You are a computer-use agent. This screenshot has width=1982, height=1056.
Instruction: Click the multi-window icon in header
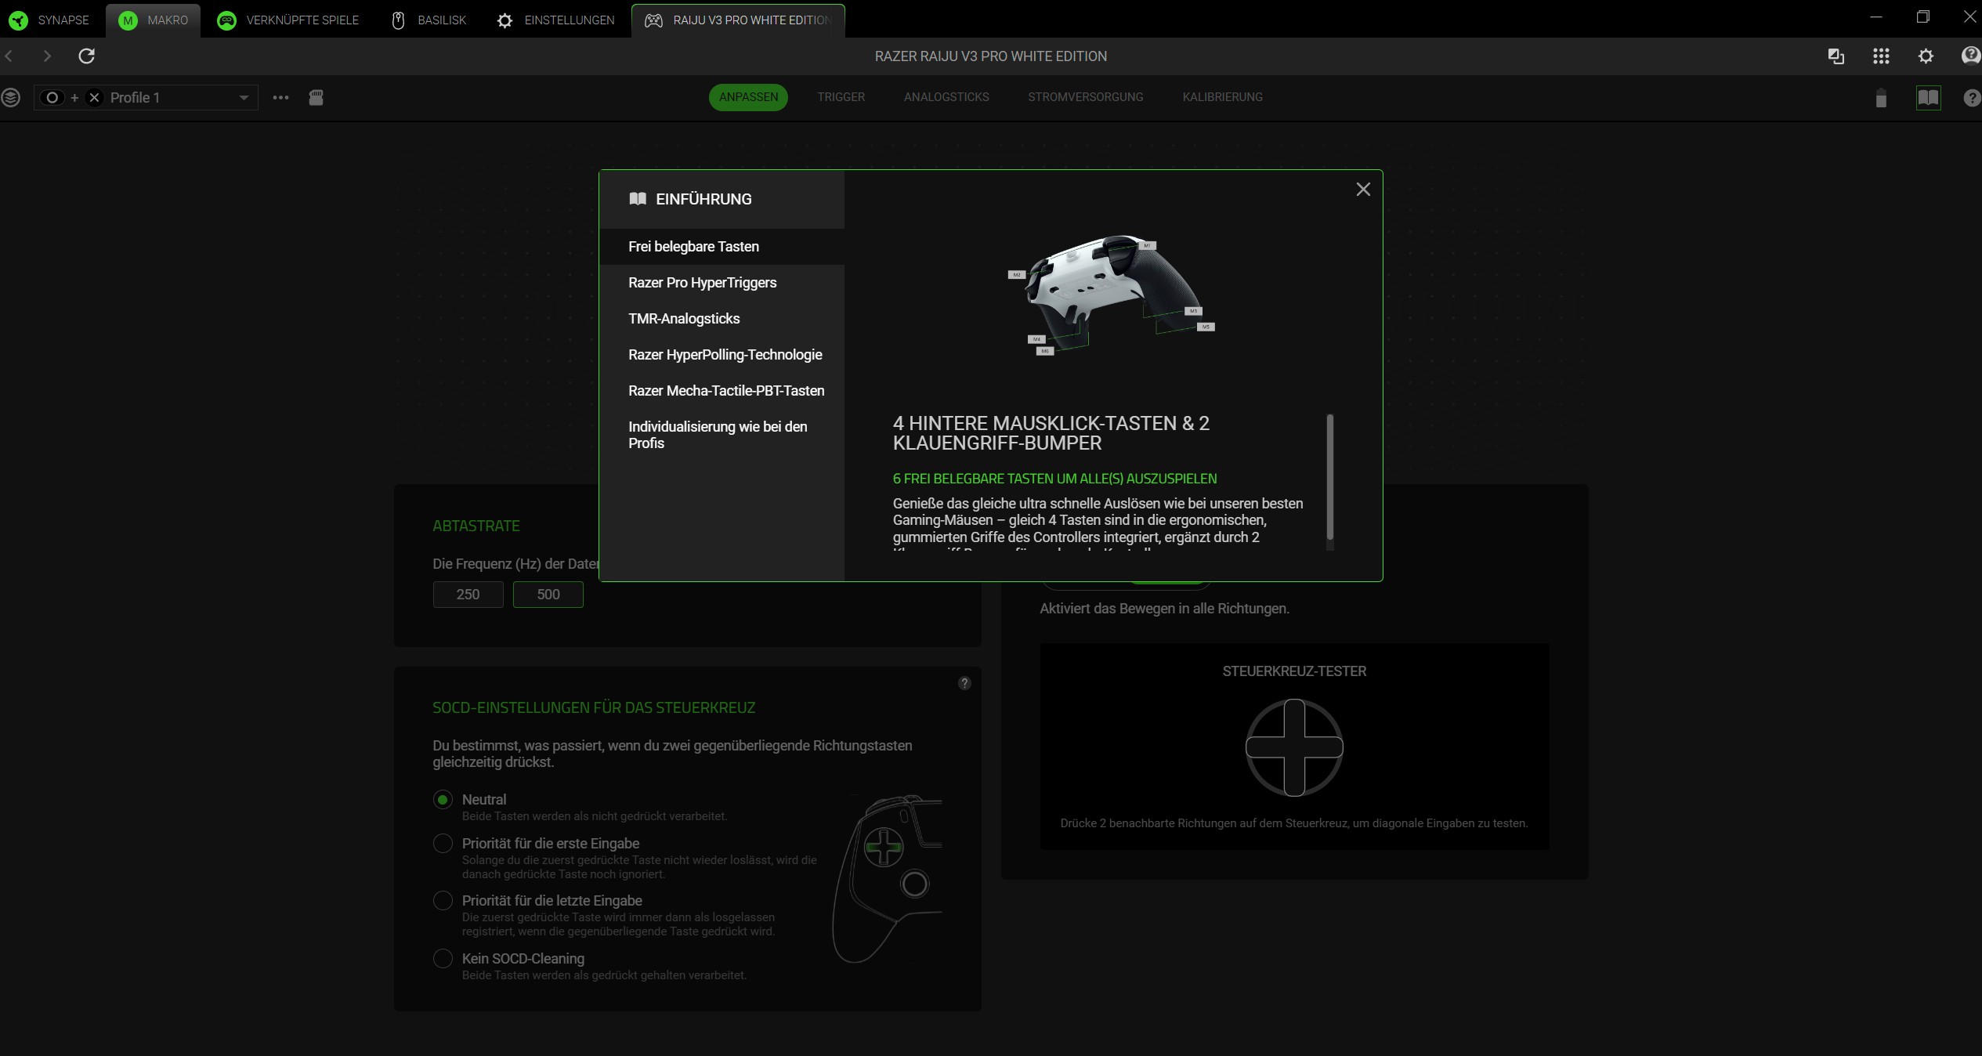1836,56
